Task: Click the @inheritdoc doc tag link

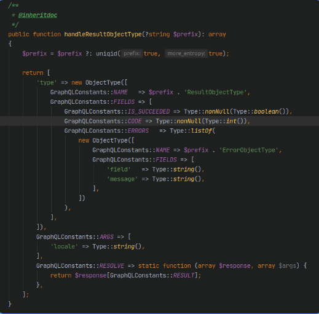Action: tap(37, 15)
